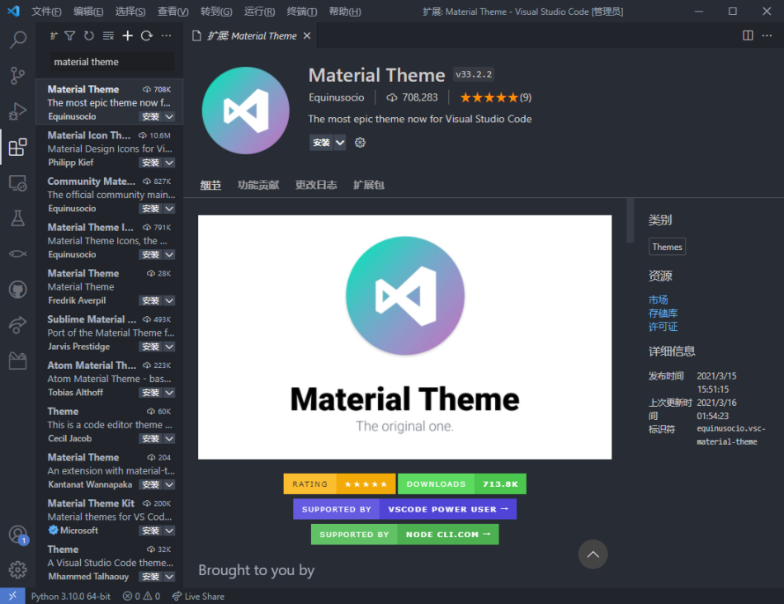Screen dimensions: 784x604
Task: Open the Testing flask view
Action: (x=18, y=219)
